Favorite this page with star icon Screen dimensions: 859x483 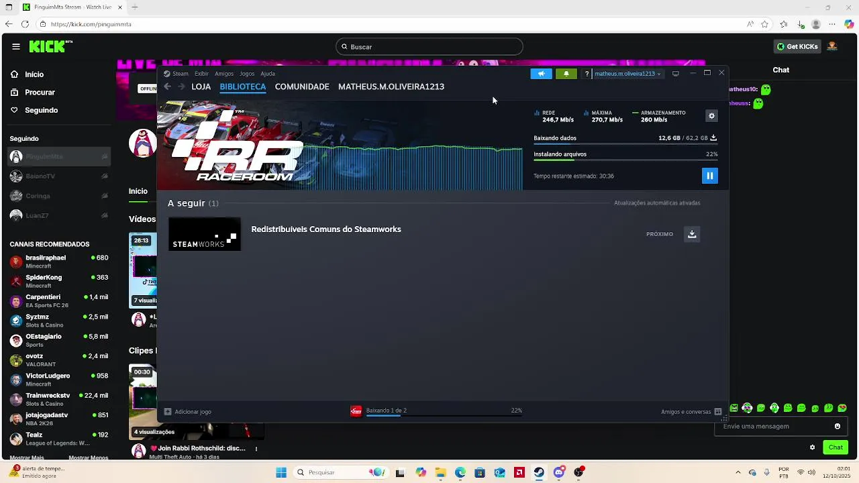click(x=765, y=24)
